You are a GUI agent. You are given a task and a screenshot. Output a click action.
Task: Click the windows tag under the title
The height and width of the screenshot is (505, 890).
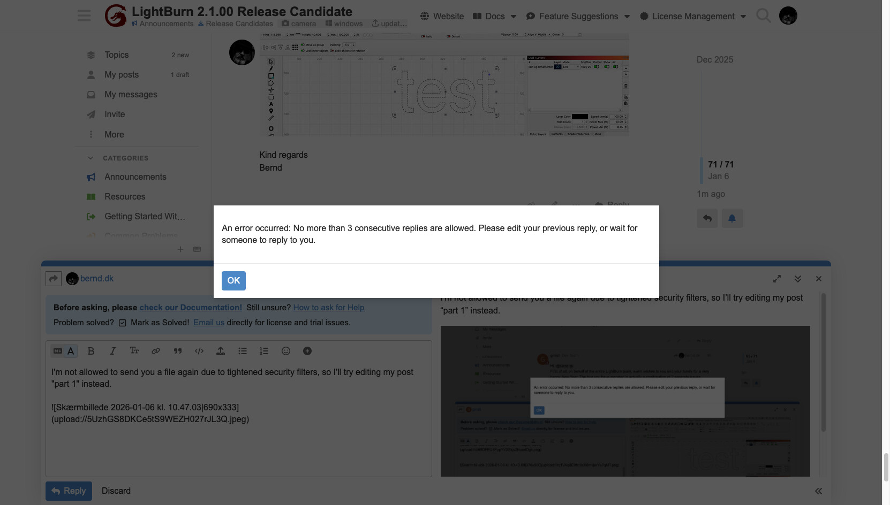tap(344, 24)
